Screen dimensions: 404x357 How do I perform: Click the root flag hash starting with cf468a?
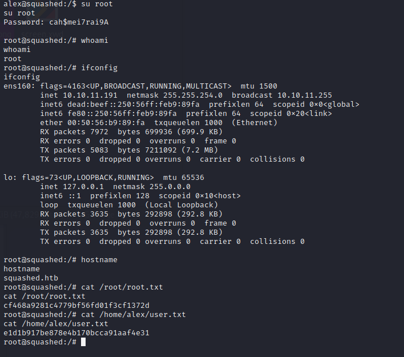(76, 305)
